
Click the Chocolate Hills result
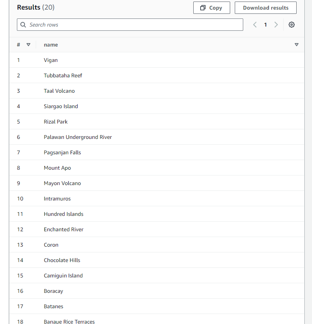point(62,260)
